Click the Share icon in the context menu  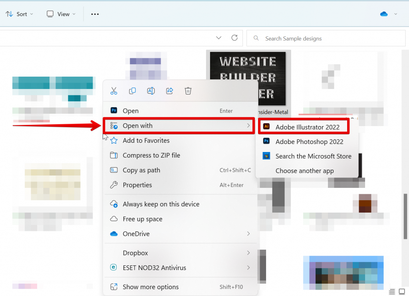tap(169, 91)
